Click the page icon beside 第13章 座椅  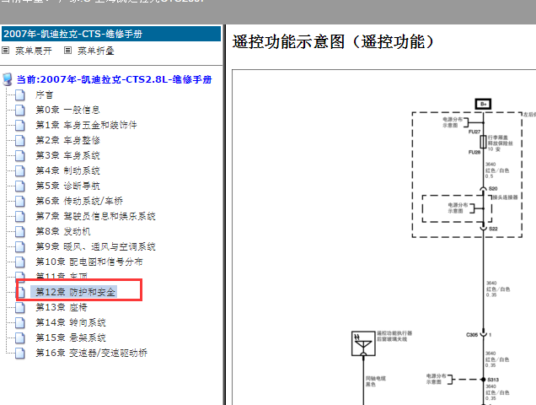click(20, 307)
